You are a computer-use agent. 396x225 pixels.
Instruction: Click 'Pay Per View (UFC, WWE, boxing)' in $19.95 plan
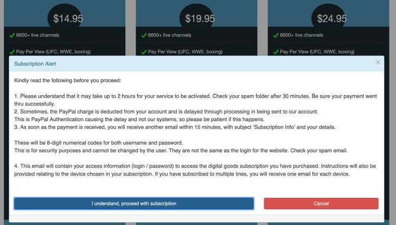tap(185, 52)
